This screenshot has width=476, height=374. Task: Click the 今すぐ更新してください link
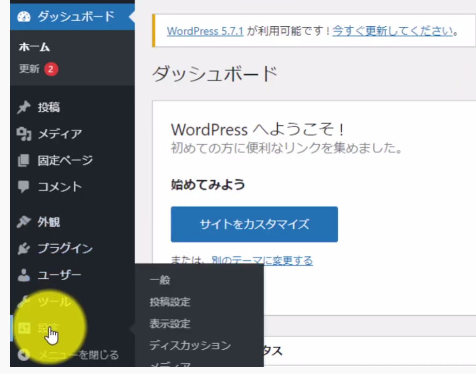pyautogui.click(x=392, y=31)
